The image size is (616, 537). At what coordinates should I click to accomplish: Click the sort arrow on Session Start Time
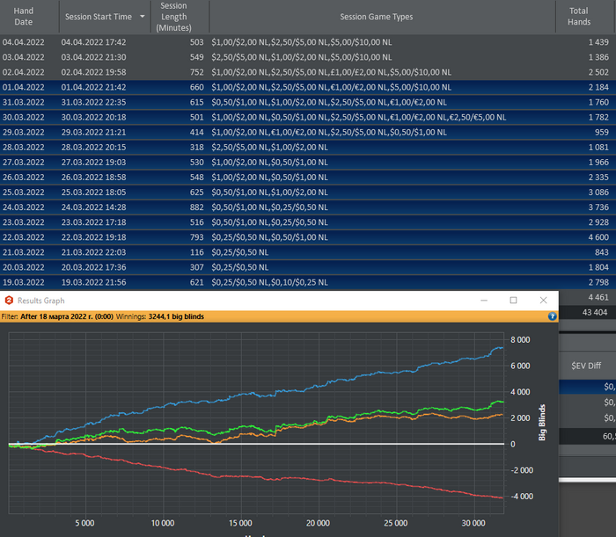click(x=142, y=17)
